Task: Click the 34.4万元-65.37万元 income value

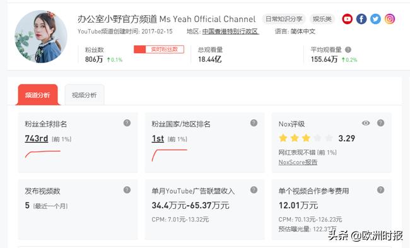Action: (190, 205)
